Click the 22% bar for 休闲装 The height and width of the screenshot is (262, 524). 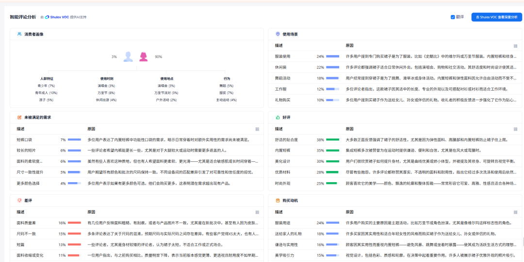click(x=332, y=67)
